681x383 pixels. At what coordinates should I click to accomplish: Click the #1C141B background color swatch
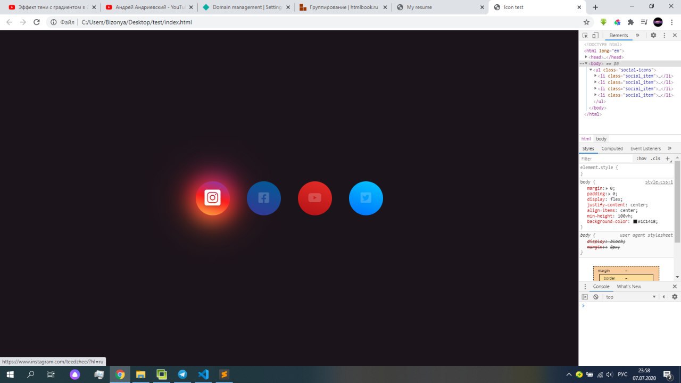(635, 221)
